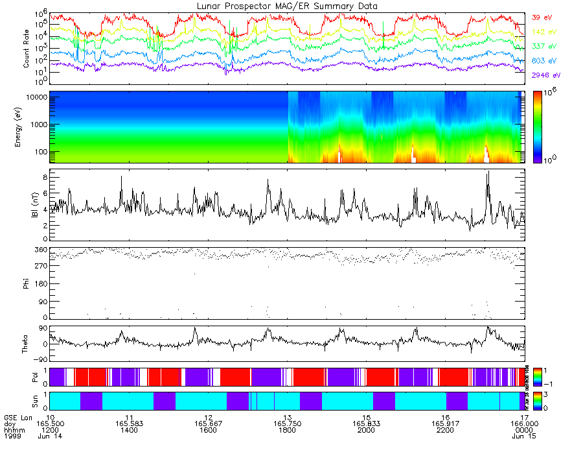The image size is (583, 454).
Task: Click the Theta axis label
Action: [25, 344]
